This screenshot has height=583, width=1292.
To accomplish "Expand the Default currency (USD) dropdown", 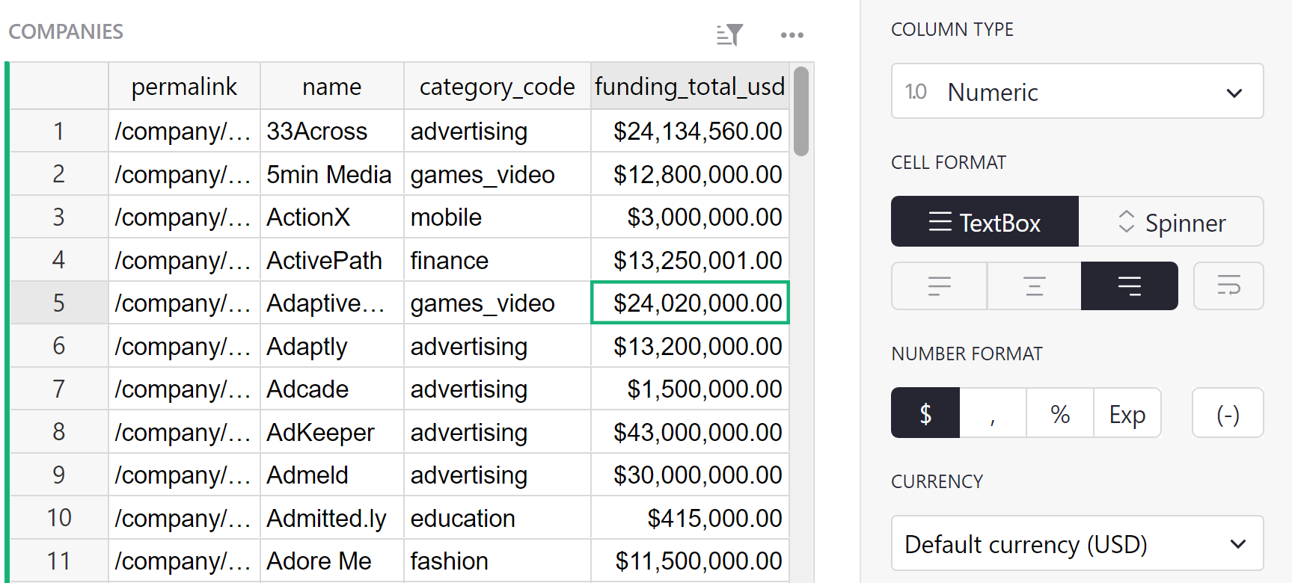I will tap(1077, 544).
